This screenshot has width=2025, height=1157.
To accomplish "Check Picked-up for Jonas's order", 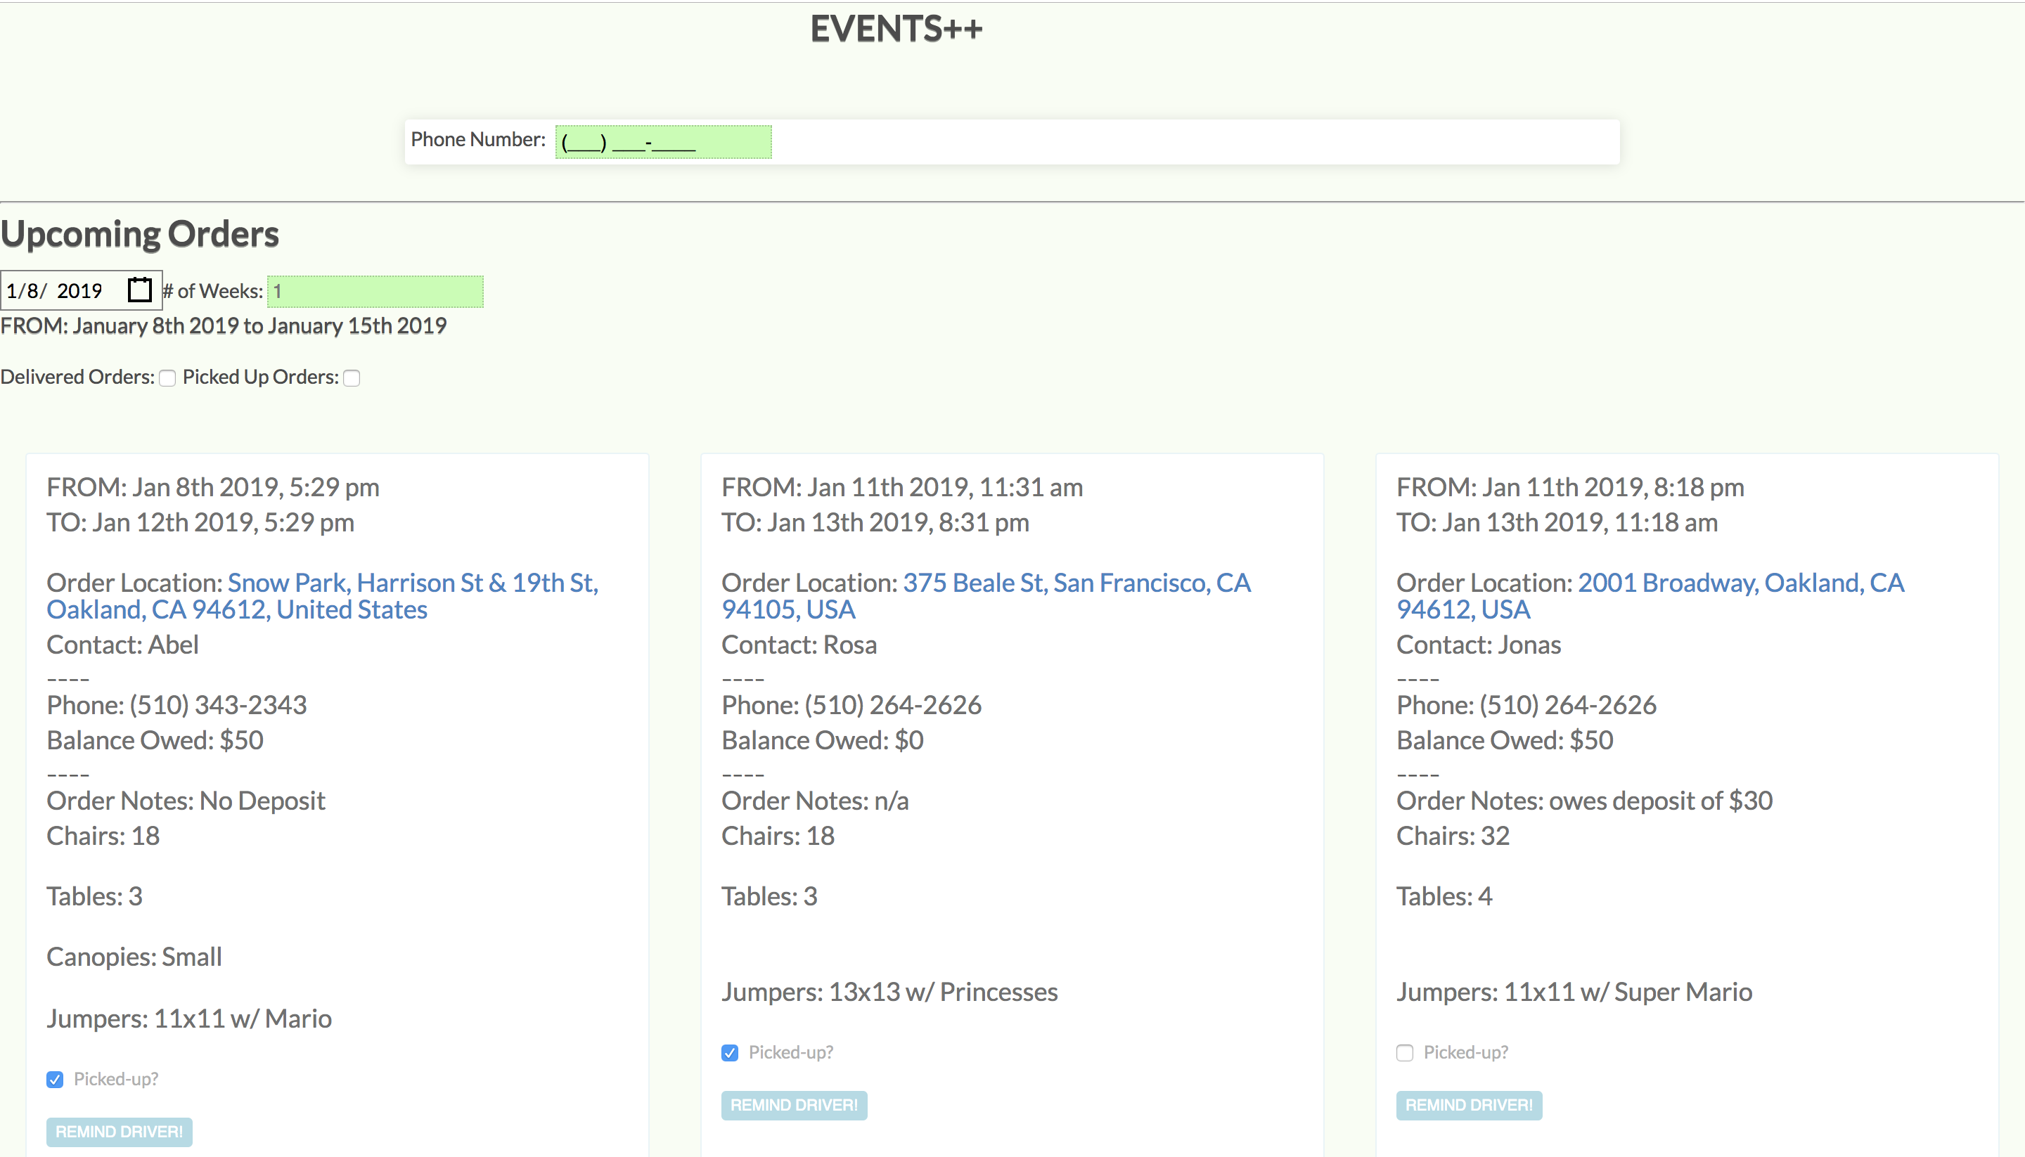I will tap(1404, 1053).
